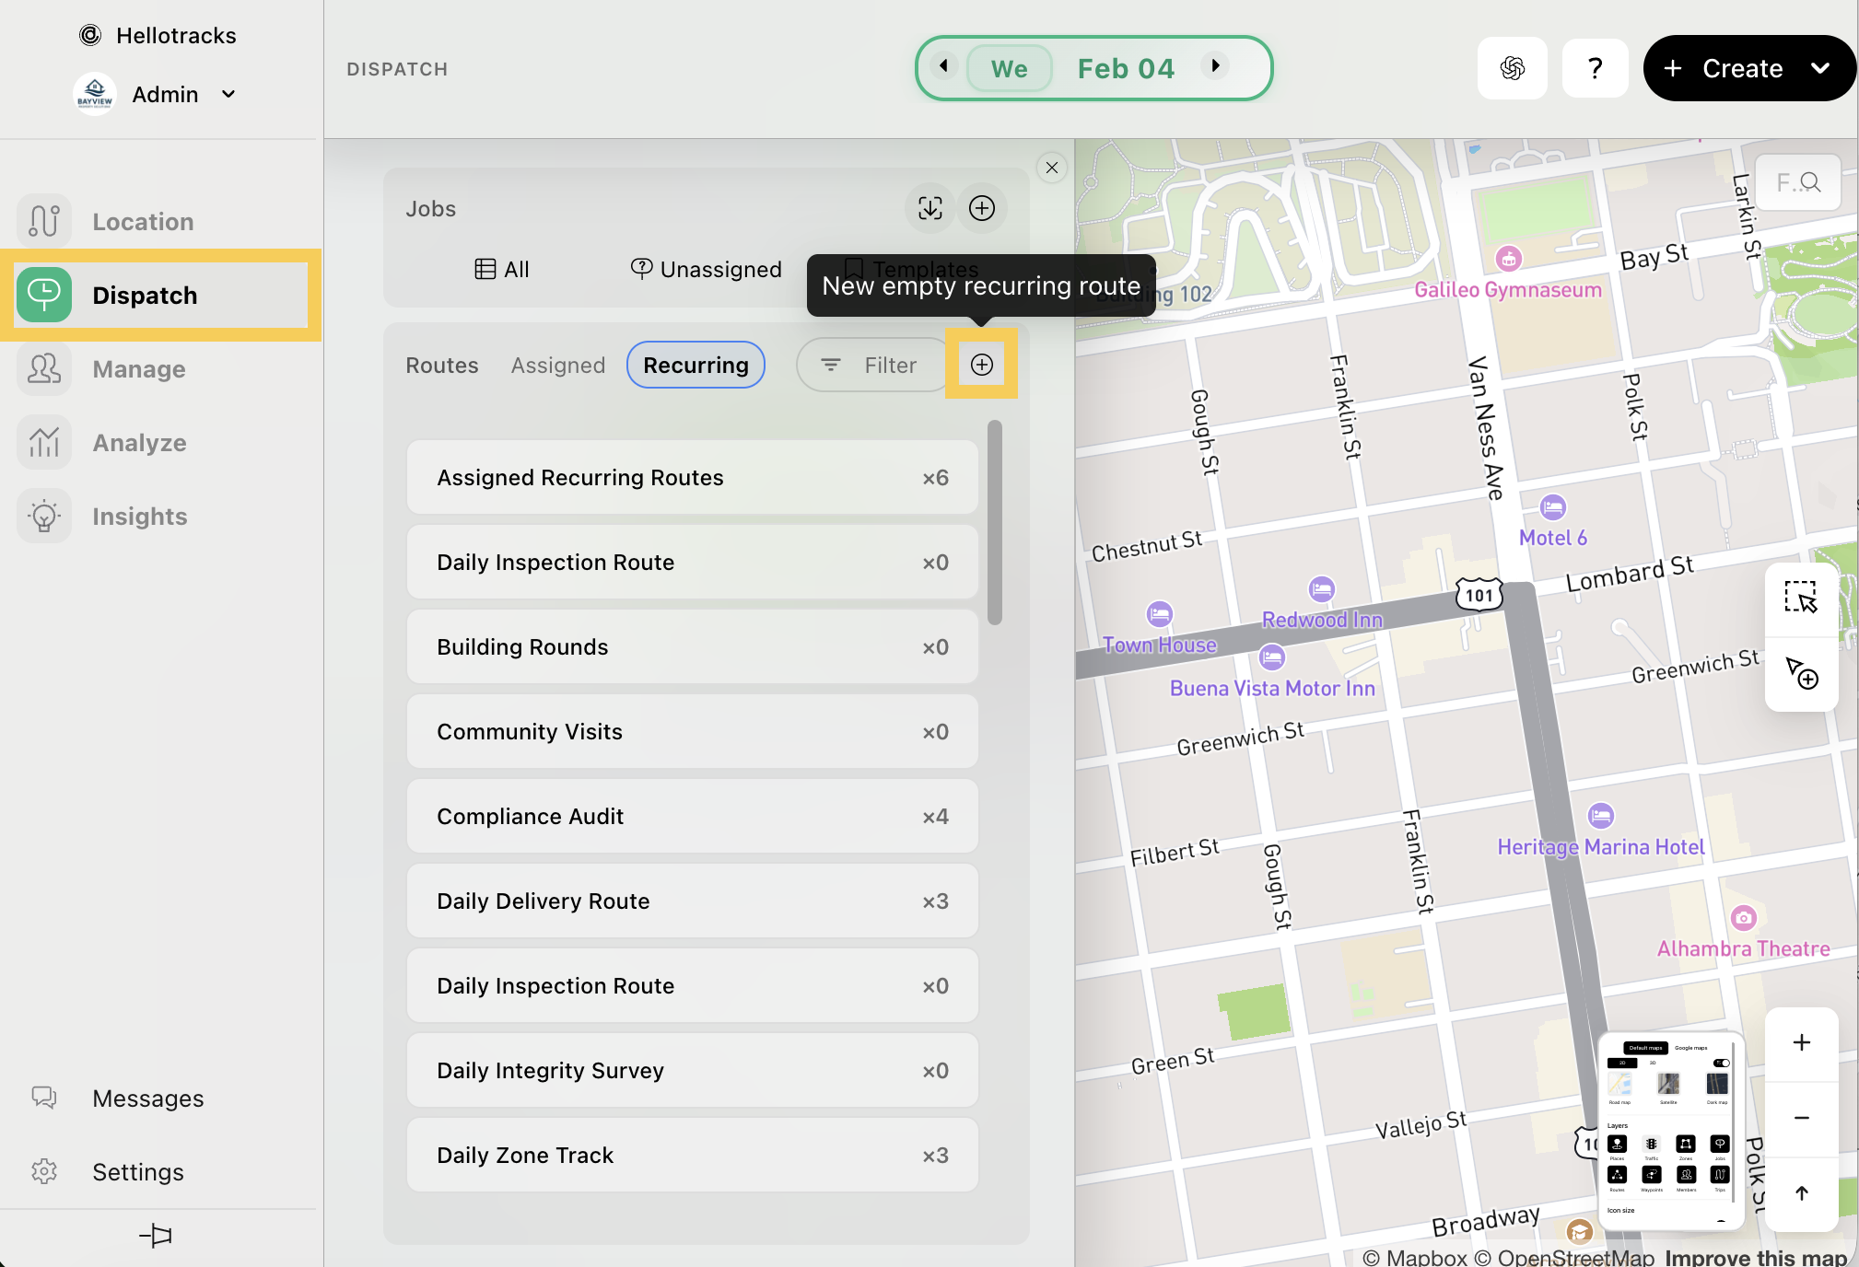
Task: Open the help question mark button
Action: click(x=1595, y=68)
